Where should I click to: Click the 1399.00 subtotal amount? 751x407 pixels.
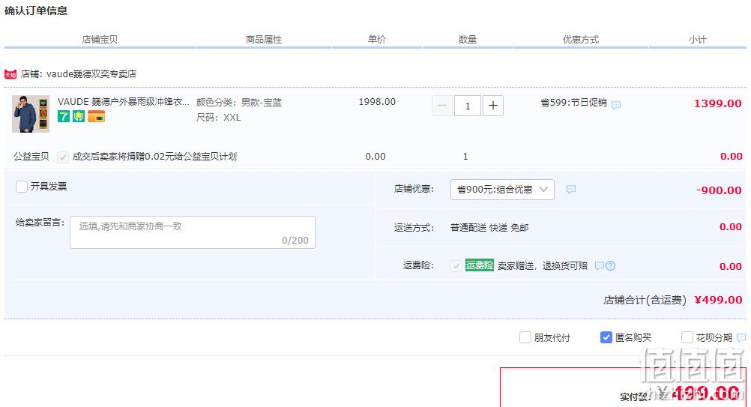pos(717,103)
